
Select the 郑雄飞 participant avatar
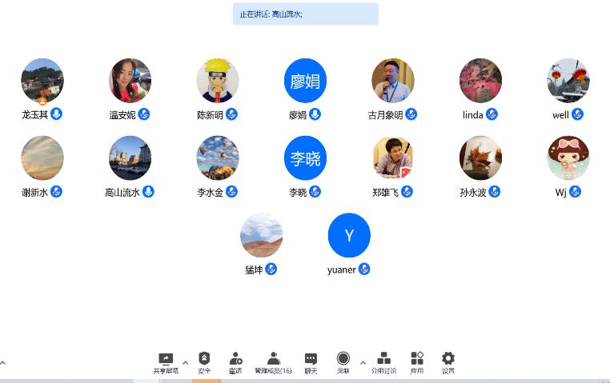pos(393,158)
